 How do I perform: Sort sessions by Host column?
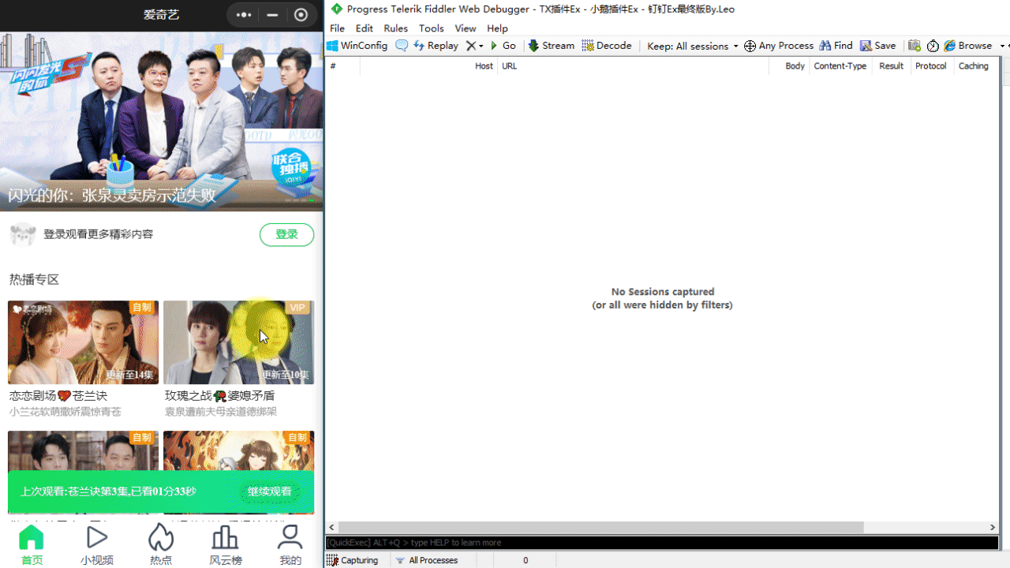(428, 66)
